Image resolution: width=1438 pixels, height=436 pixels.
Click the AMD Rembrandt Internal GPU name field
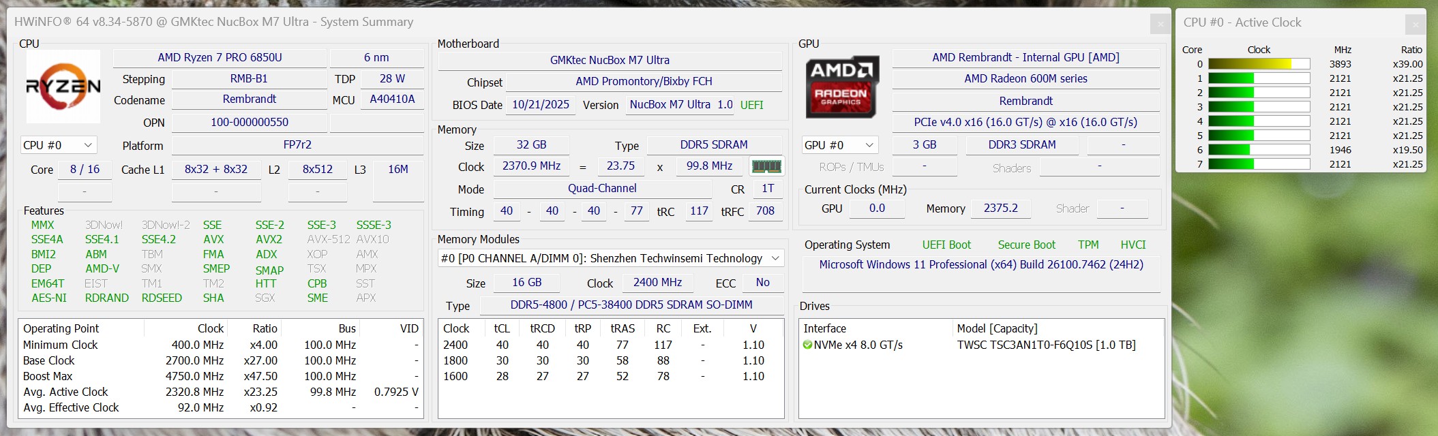pyautogui.click(x=1025, y=58)
